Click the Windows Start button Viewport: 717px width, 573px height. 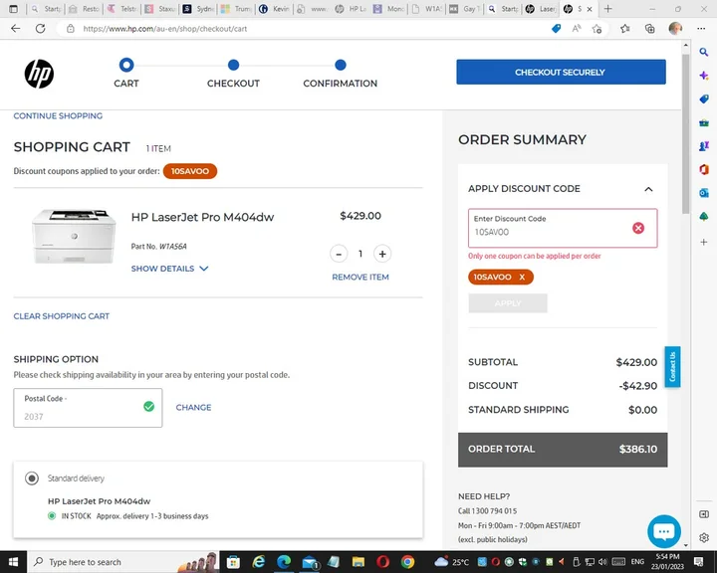point(13,562)
